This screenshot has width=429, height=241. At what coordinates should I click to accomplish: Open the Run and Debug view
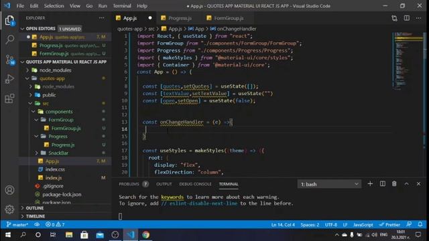pyautogui.click(x=9, y=79)
